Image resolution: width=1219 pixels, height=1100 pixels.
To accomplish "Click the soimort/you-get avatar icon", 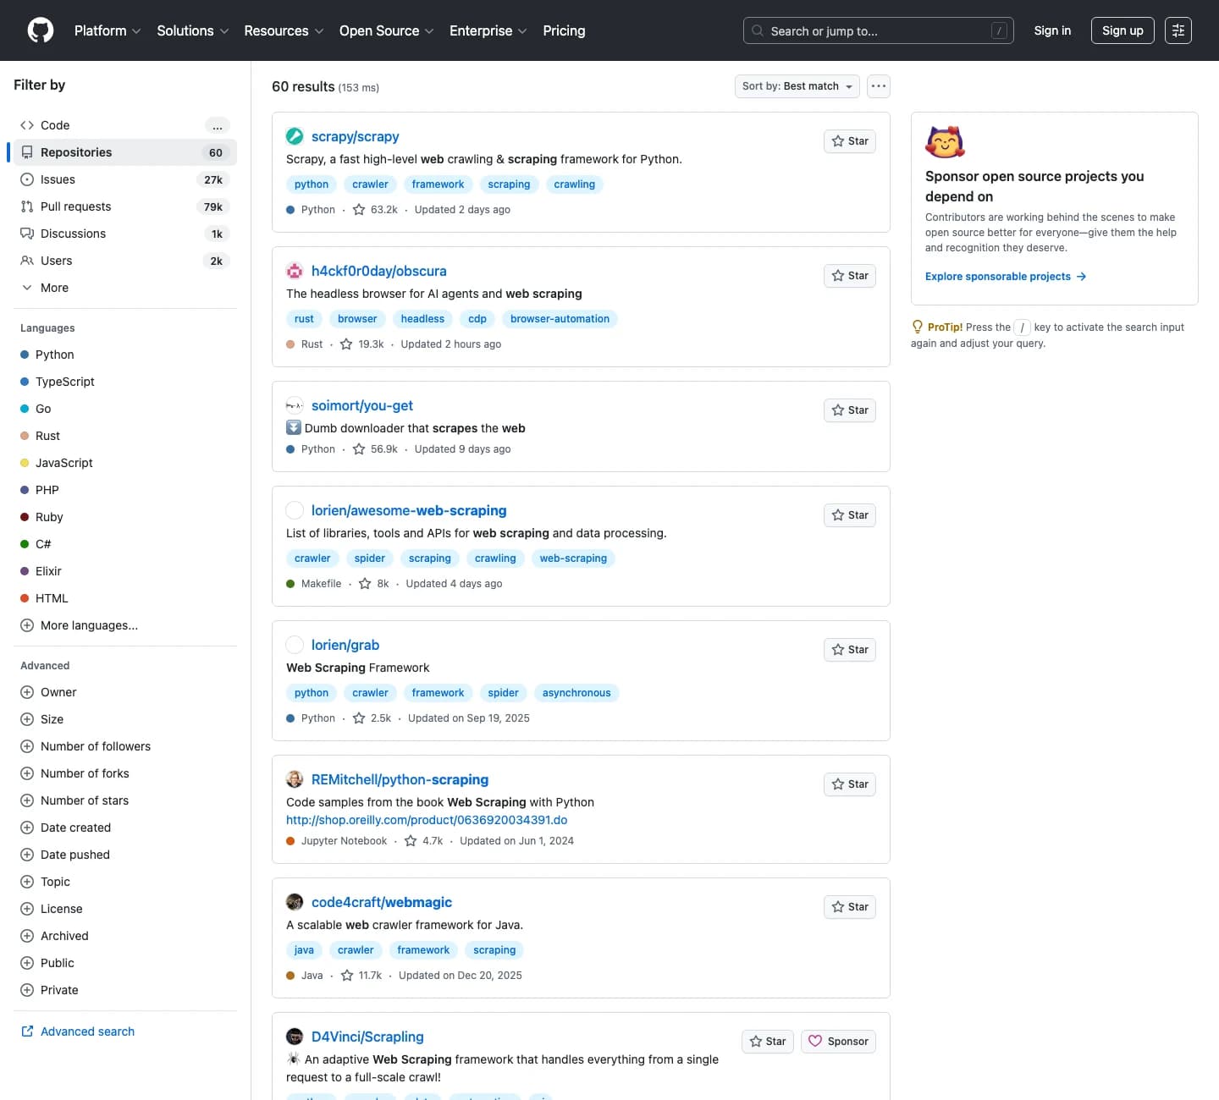I will click(295, 405).
